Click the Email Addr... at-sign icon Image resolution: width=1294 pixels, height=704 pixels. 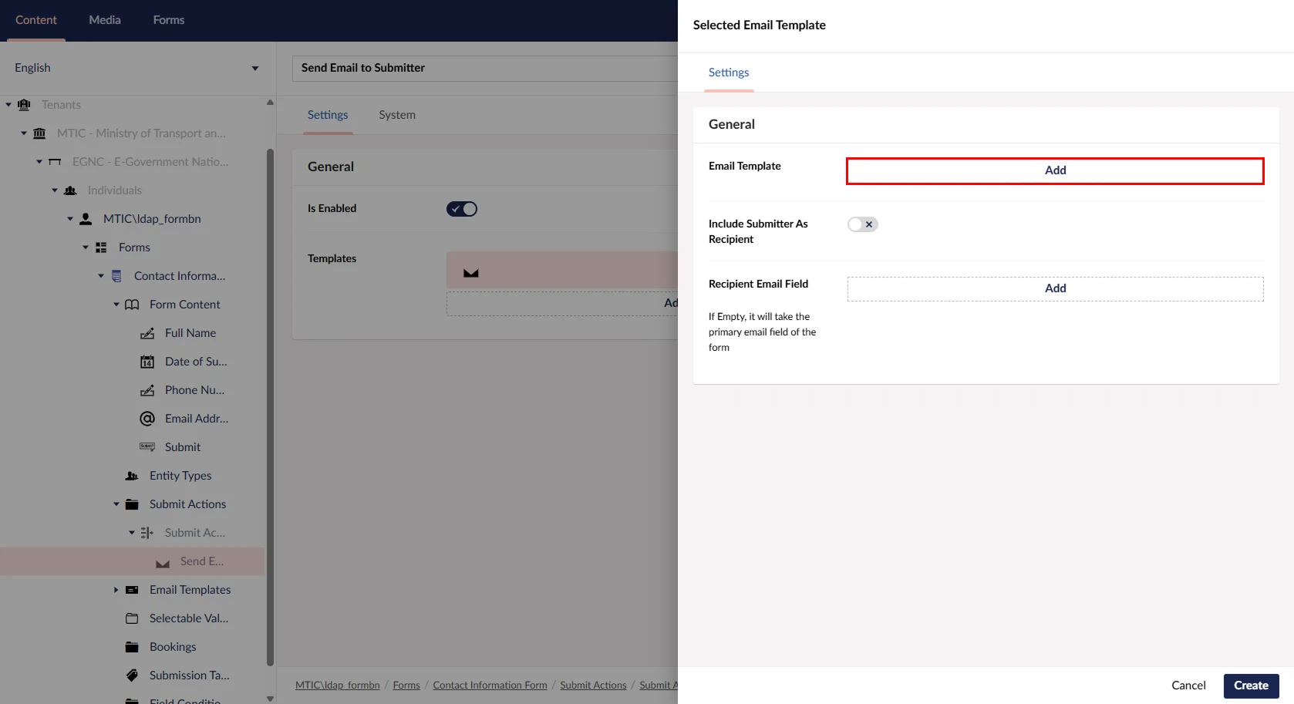tap(147, 419)
